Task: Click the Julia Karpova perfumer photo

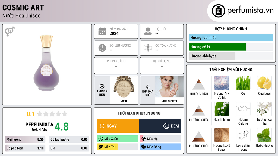Action: tap(169, 86)
